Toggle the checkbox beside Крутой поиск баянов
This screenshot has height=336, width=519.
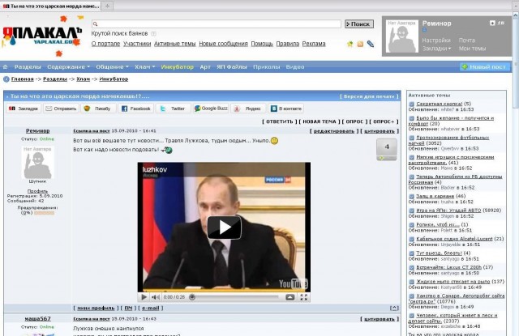coord(153,34)
